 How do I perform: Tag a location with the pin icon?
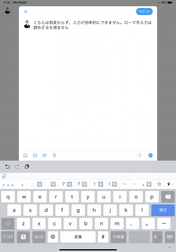pyautogui.click(x=54, y=155)
